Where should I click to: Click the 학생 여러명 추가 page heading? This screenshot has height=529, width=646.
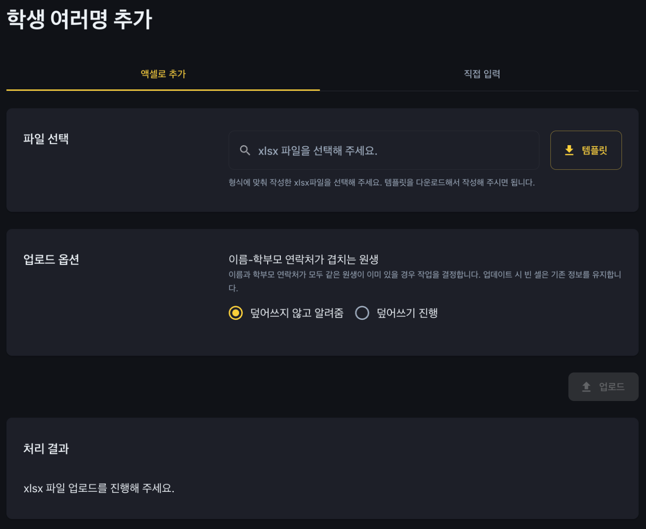[79, 20]
